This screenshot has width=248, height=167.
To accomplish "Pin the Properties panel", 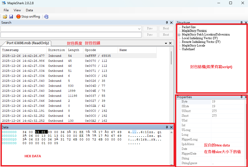I will pos(241,97).
